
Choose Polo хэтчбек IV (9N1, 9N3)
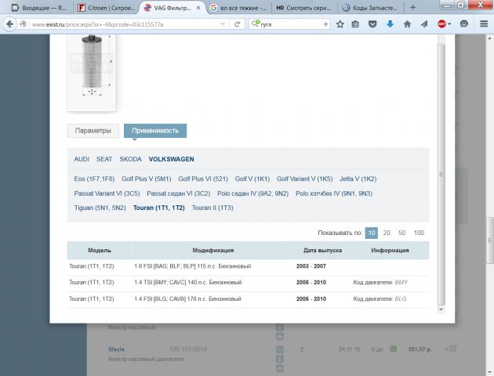(334, 193)
